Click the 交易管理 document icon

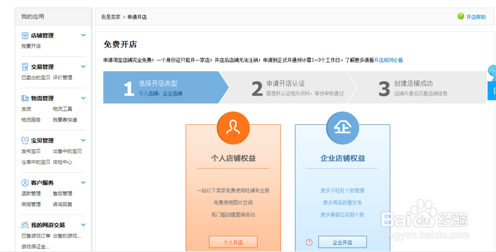tap(25, 67)
